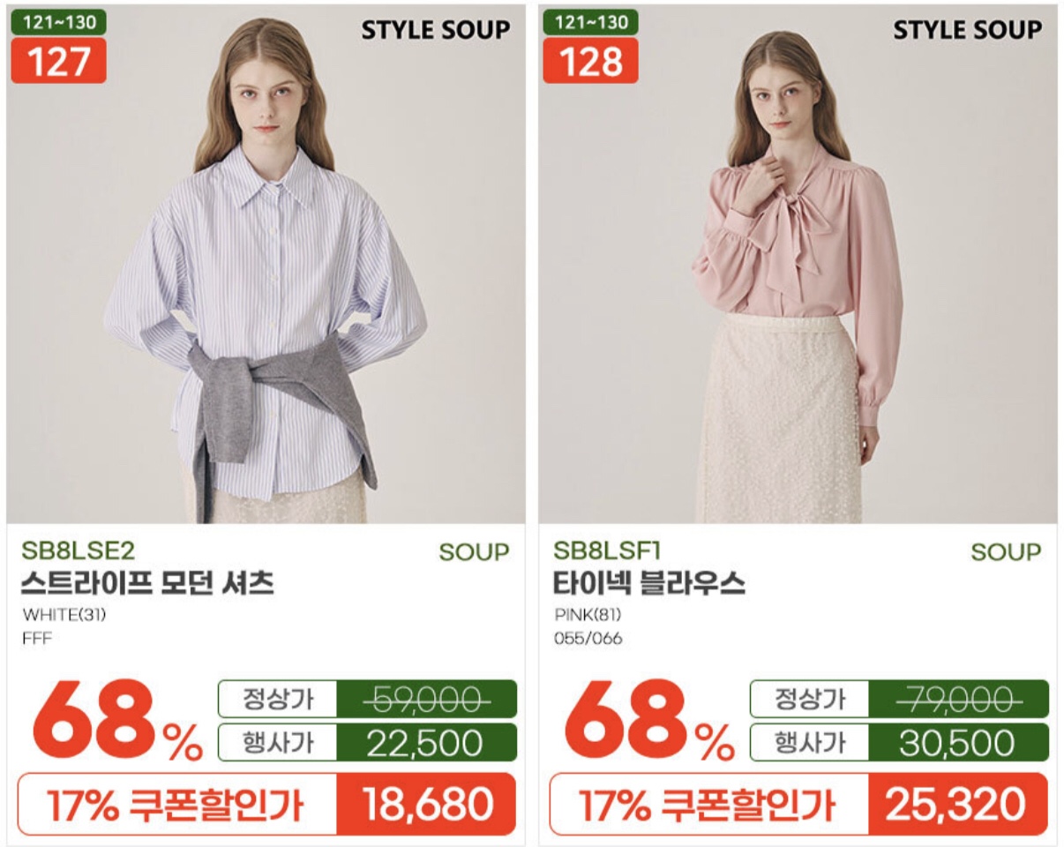Click the 18,680 coupon price button

[426, 805]
